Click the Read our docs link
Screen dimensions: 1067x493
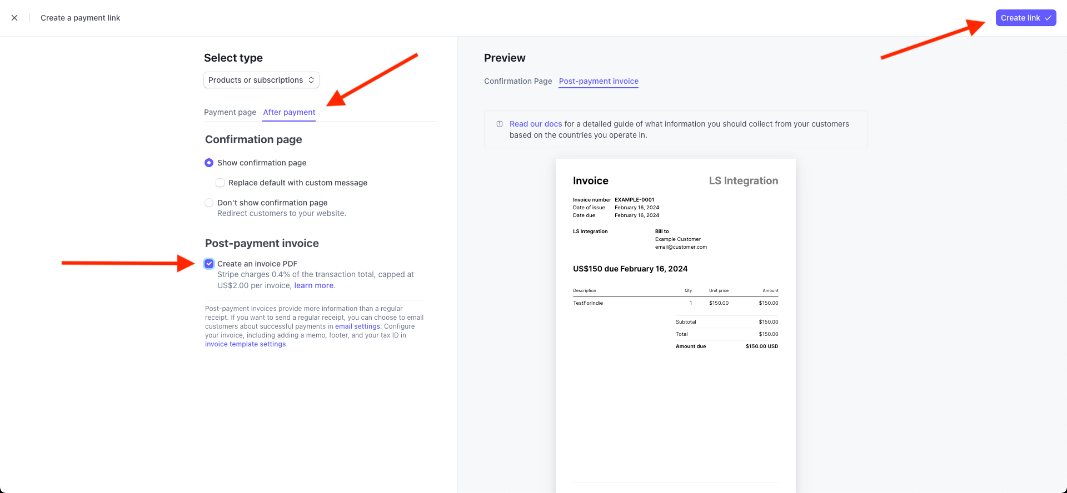(536, 124)
